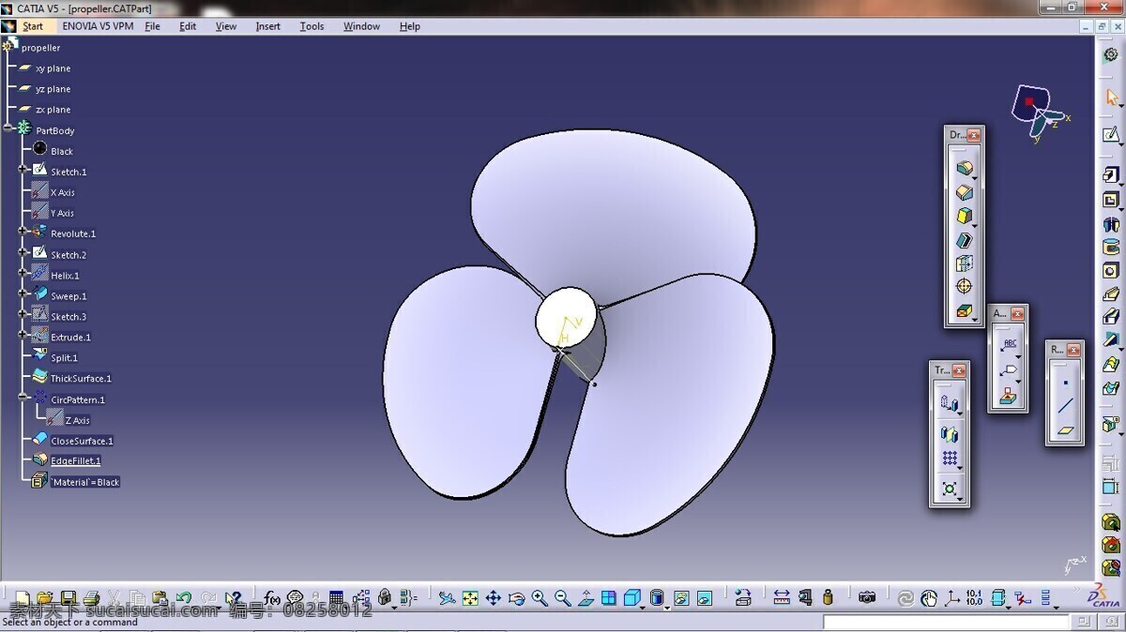
Task: Select the Hole tool
Action: (1111, 270)
